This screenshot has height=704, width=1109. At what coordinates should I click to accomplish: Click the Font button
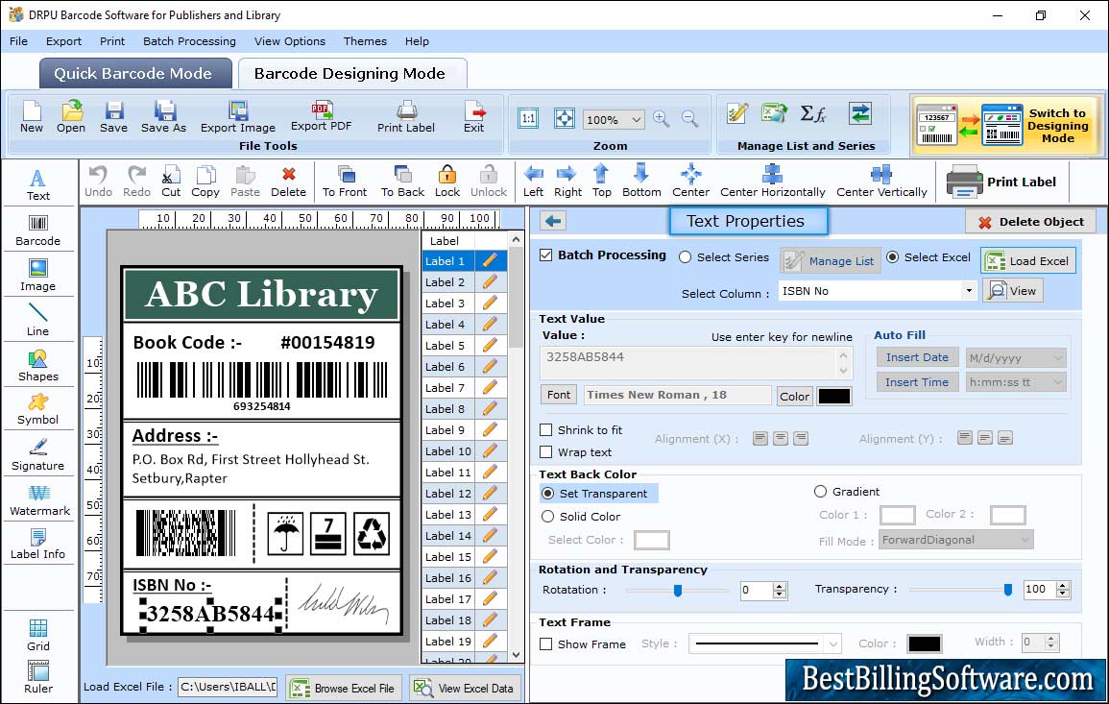(x=559, y=395)
